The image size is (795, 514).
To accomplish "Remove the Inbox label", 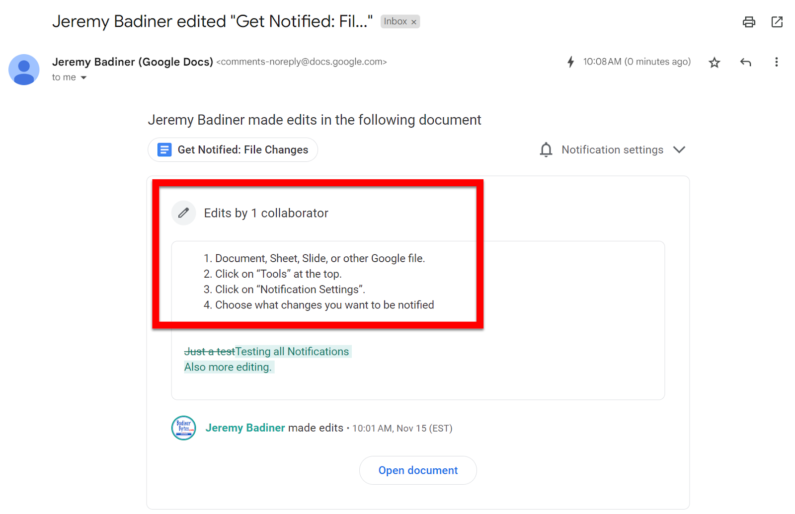I will (414, 22).
